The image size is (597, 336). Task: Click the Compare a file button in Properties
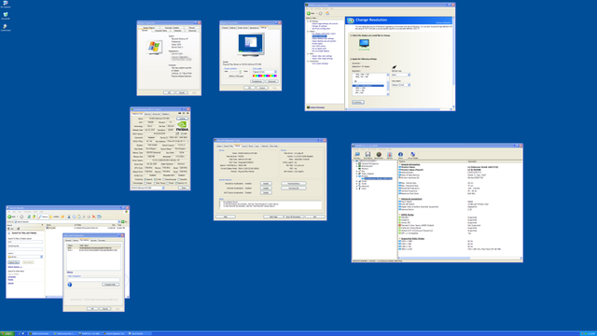pos(110,285)
